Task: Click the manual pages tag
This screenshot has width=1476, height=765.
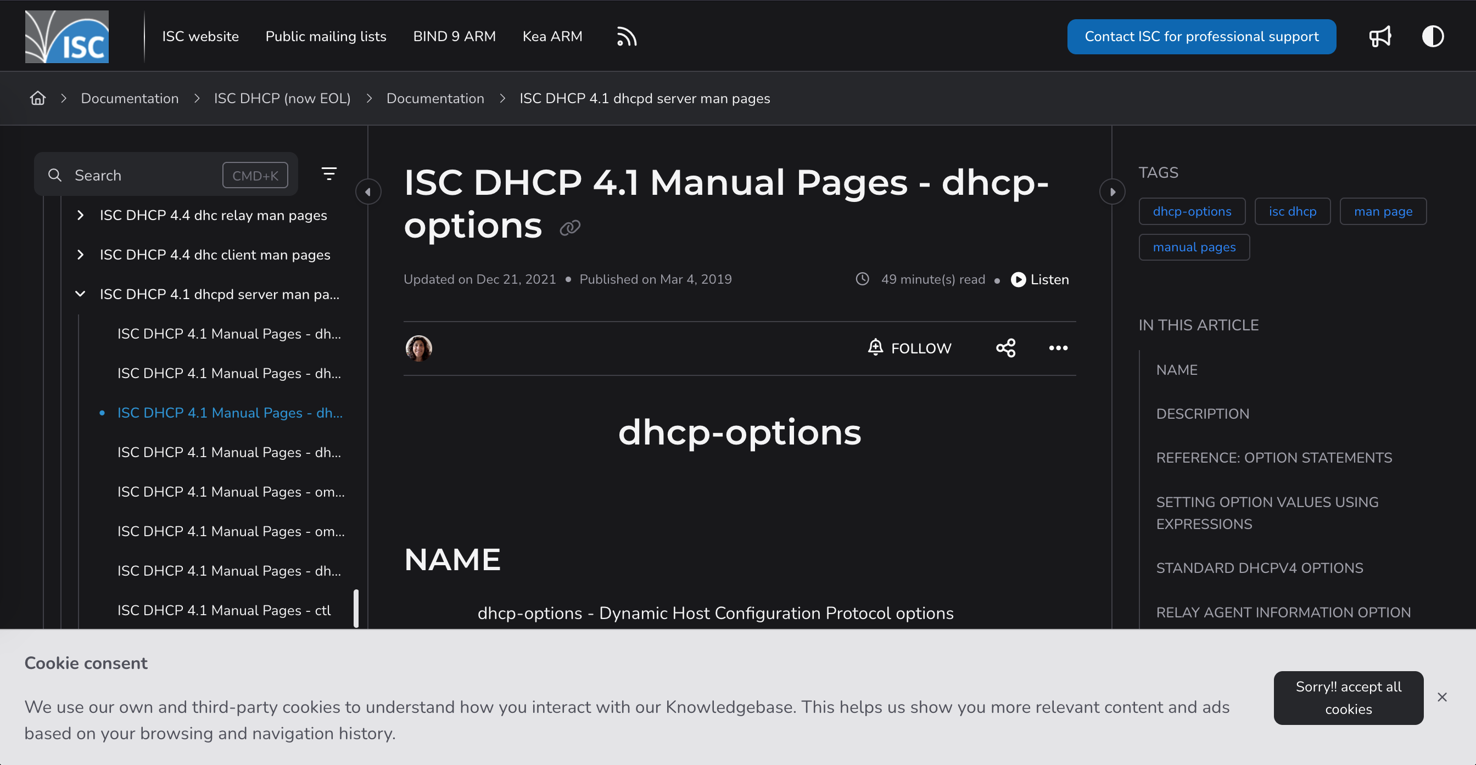Action: 1194,248
